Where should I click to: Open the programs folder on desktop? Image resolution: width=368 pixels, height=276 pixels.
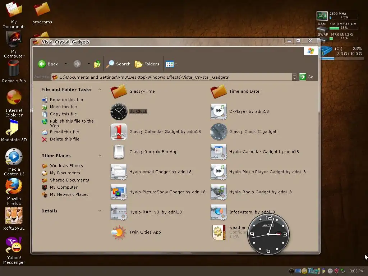pyautogui.click(x=42, y=13)
